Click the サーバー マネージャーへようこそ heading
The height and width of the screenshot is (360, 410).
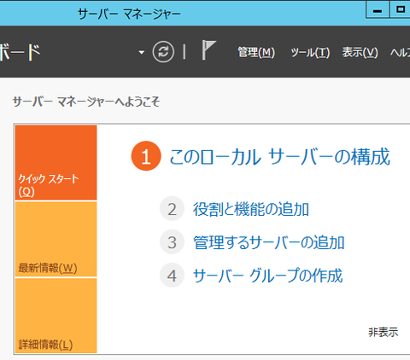click(x=86, y=102)
